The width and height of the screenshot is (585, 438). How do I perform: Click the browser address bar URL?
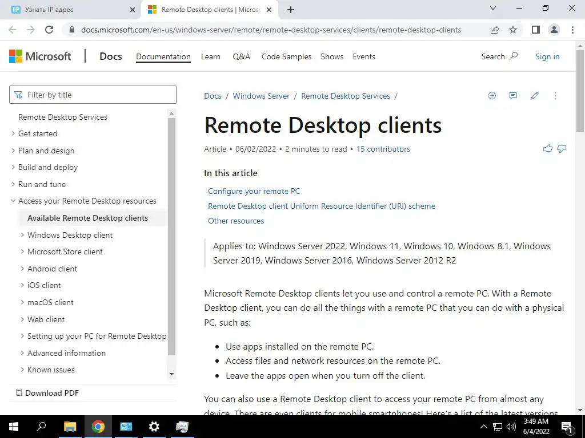coord(271,30)
